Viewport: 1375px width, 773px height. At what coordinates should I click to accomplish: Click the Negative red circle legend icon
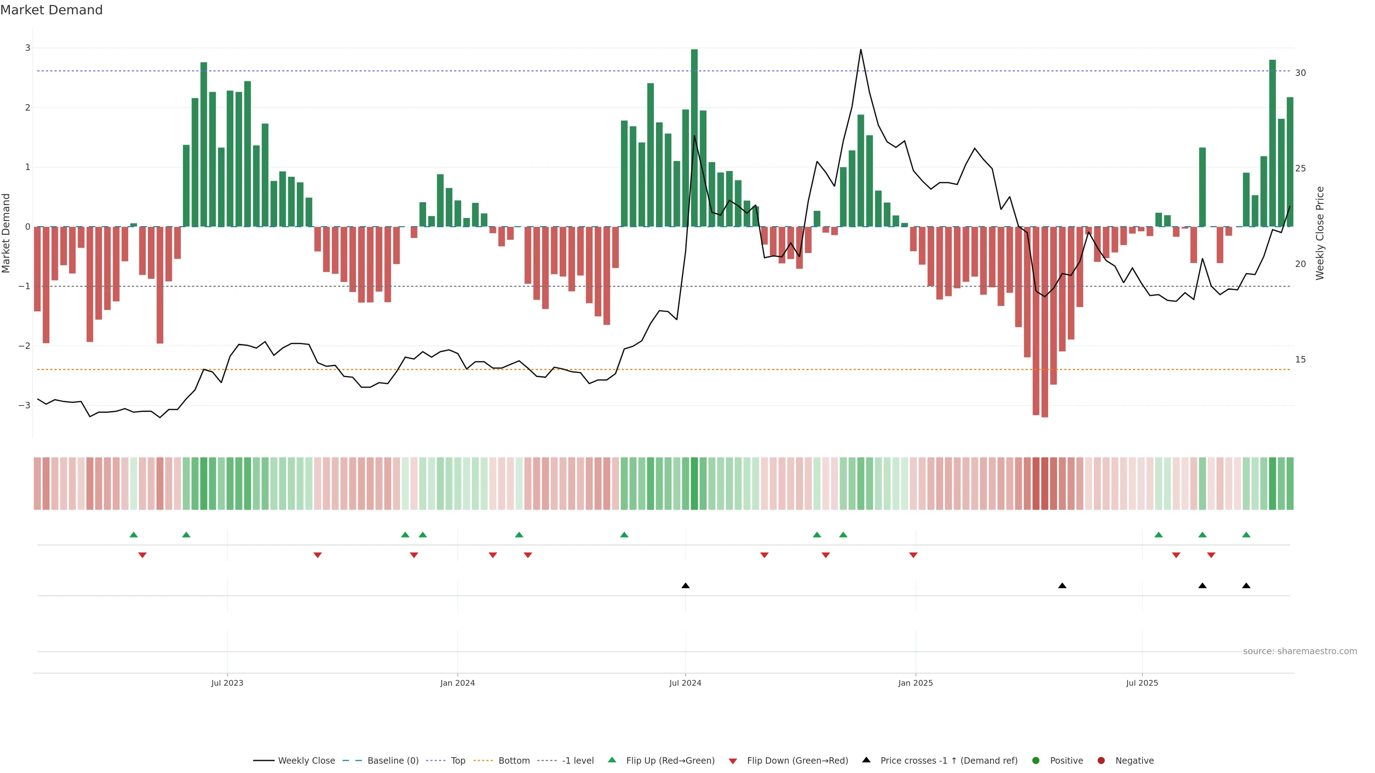(x=1101, y=761)
